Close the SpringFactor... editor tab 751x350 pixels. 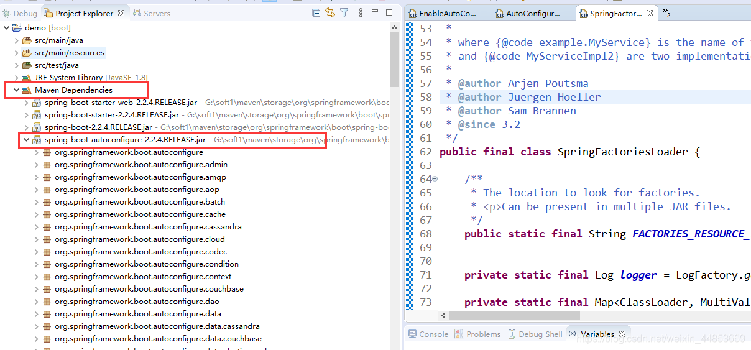click(650, 12)
